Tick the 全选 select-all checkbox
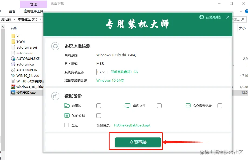 click(66, 125)
